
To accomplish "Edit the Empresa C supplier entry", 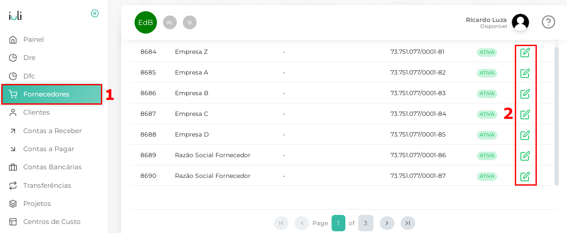I will pyautogui.click(x=525, y=115).
